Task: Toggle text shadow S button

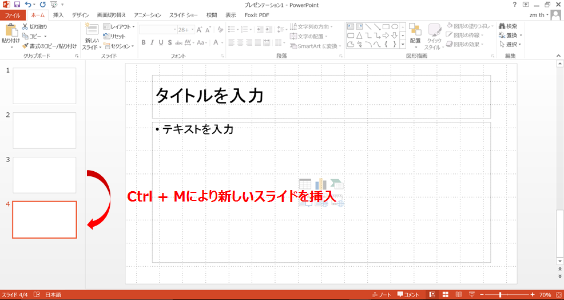Action: 169,42
